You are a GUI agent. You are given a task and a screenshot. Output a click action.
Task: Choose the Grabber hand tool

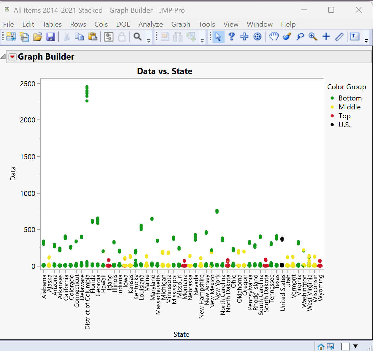274,36
